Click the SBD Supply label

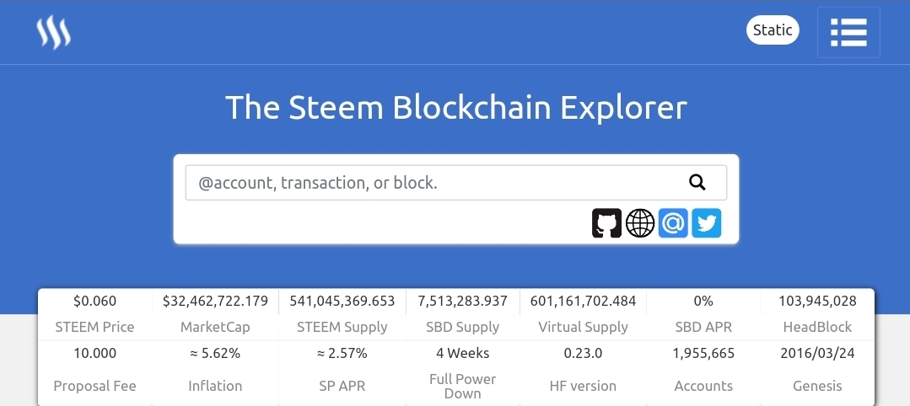[x=463, y=327]
